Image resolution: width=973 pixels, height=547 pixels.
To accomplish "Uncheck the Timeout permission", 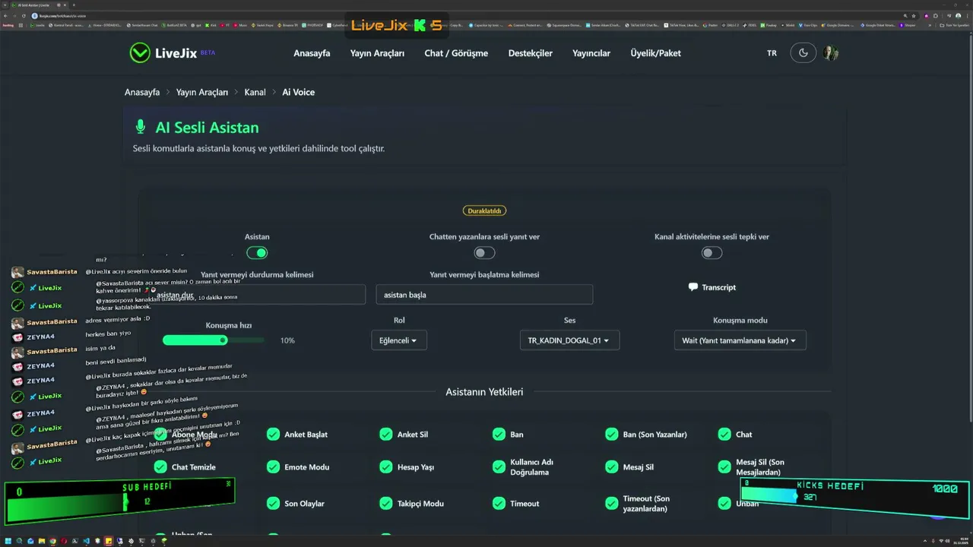I will 499,504.
